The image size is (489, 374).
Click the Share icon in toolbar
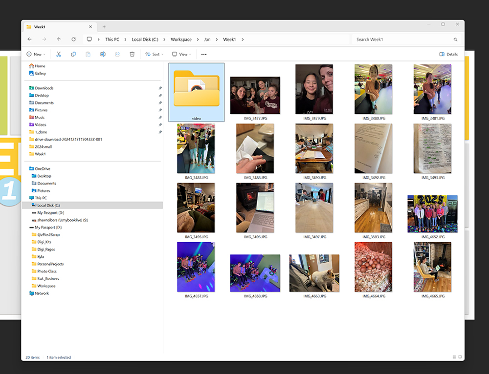coord(117,54)
